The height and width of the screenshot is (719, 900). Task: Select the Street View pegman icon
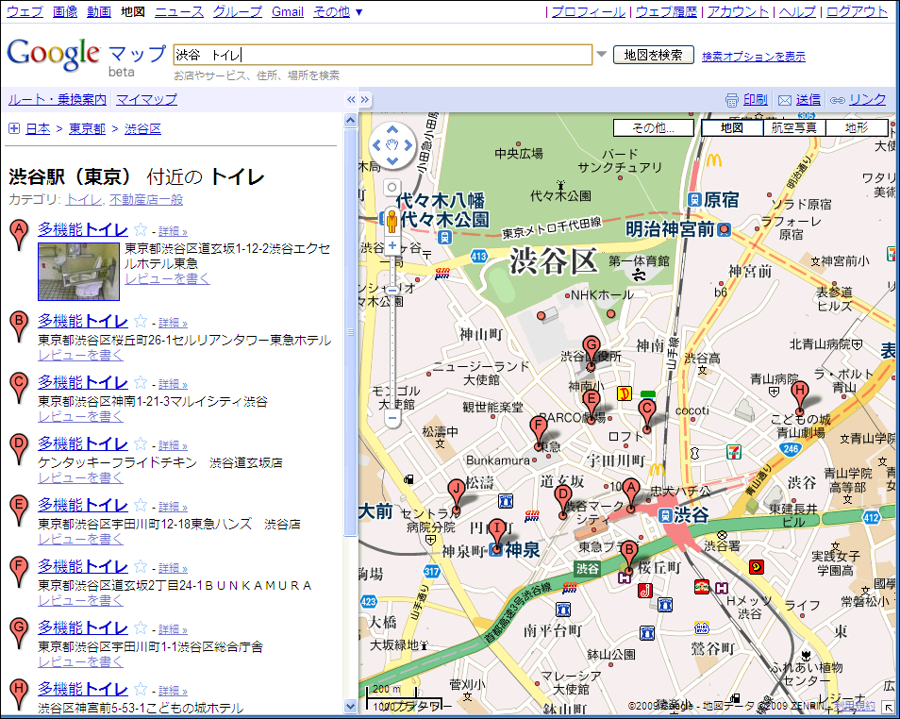coord(392,221)
